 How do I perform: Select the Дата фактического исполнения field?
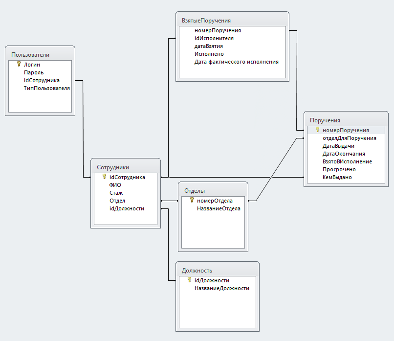237,62
